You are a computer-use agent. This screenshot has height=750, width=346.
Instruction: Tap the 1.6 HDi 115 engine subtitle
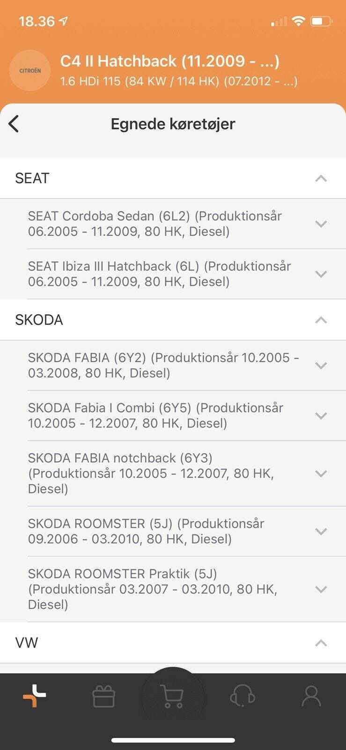click(x=178, y=81)
